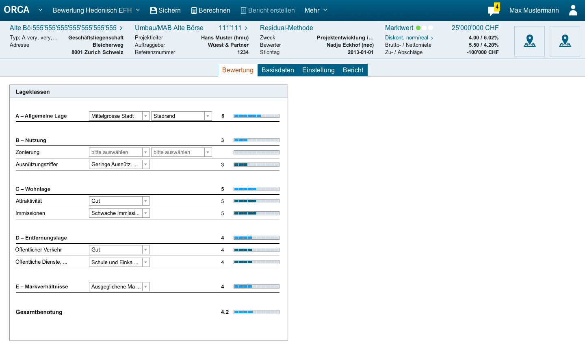Open the Geringe Ausnütz. dropdown

click(119, 164)
